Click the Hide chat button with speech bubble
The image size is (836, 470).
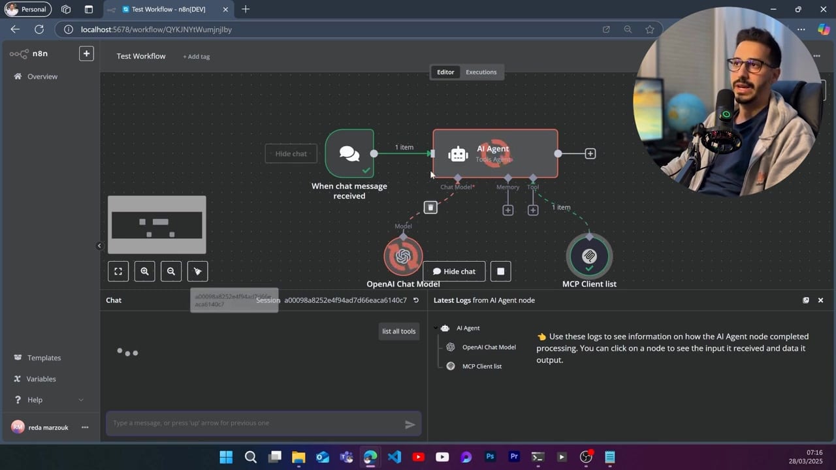(x=454, y=272)
